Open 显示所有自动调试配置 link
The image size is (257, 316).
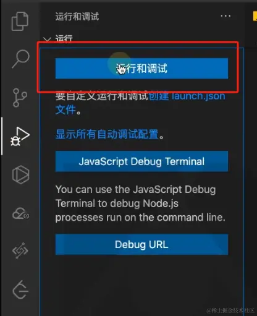click(107, 134)
